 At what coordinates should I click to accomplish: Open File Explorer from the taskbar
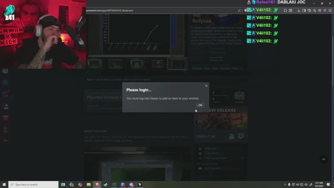89,185
